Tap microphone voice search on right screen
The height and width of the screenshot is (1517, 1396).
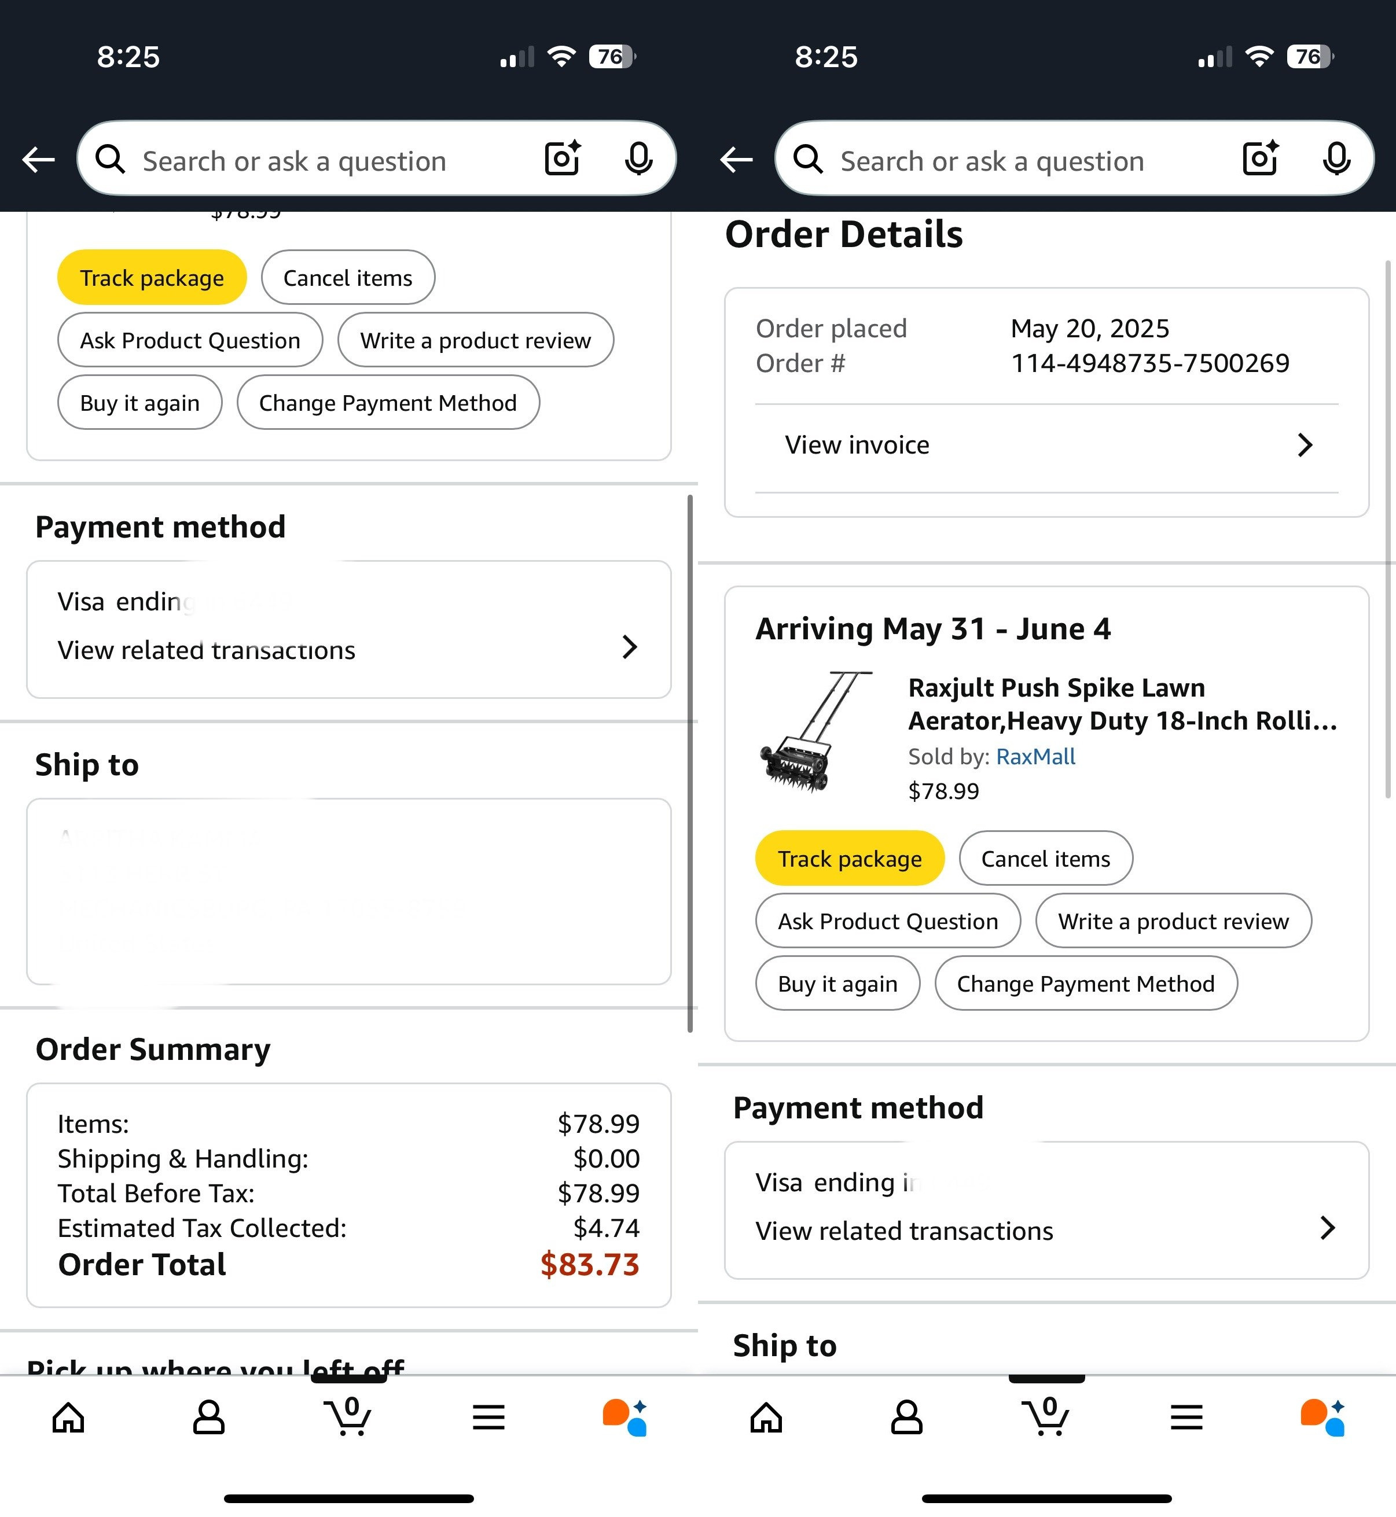pyautogui.click(x=1336, y=159)
